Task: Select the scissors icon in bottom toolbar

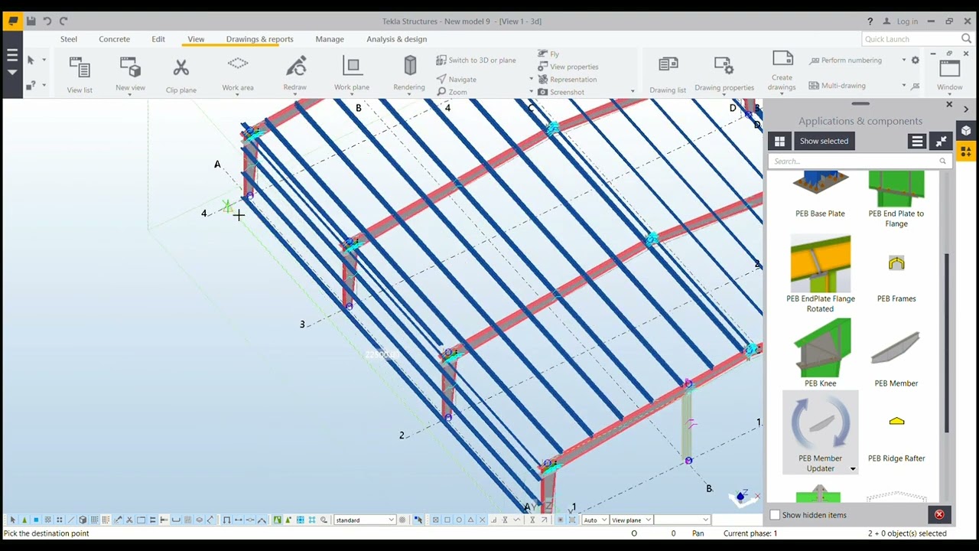Action: [x=129, y=520]
